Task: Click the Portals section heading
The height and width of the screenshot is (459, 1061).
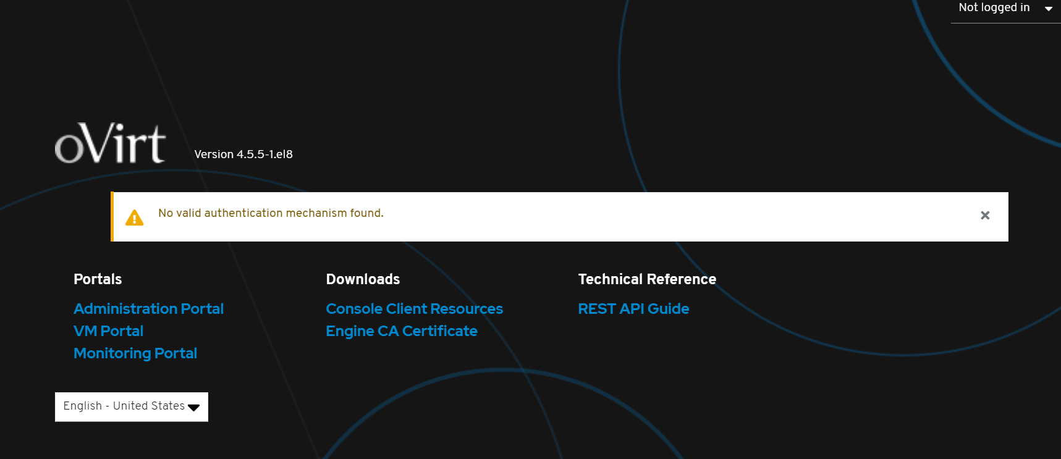Action: 98,279
